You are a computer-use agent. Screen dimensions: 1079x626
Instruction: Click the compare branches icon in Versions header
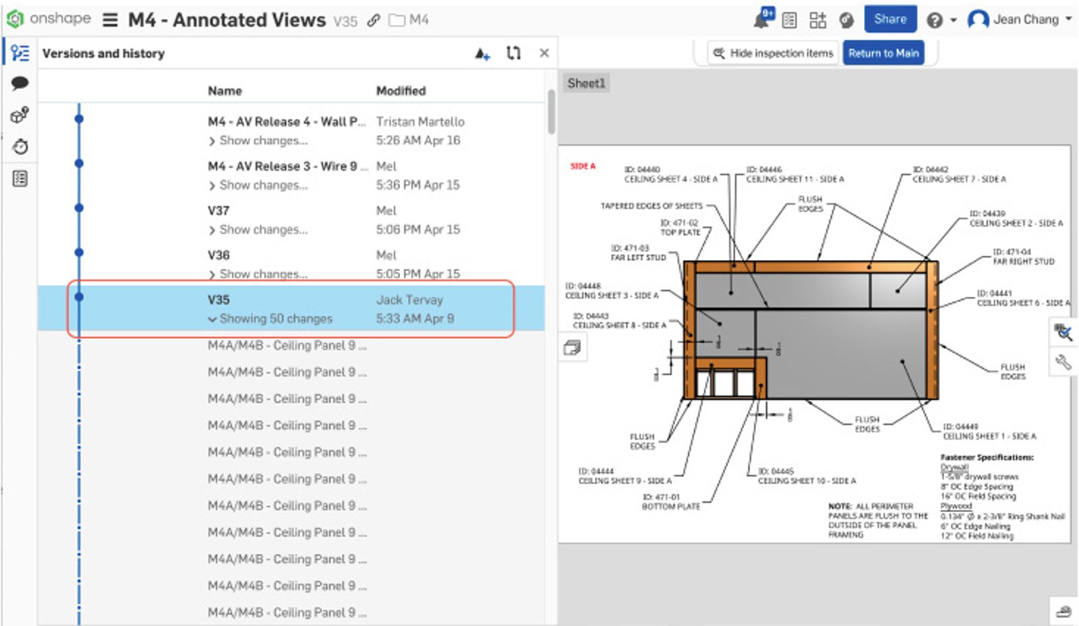[513, 53]
